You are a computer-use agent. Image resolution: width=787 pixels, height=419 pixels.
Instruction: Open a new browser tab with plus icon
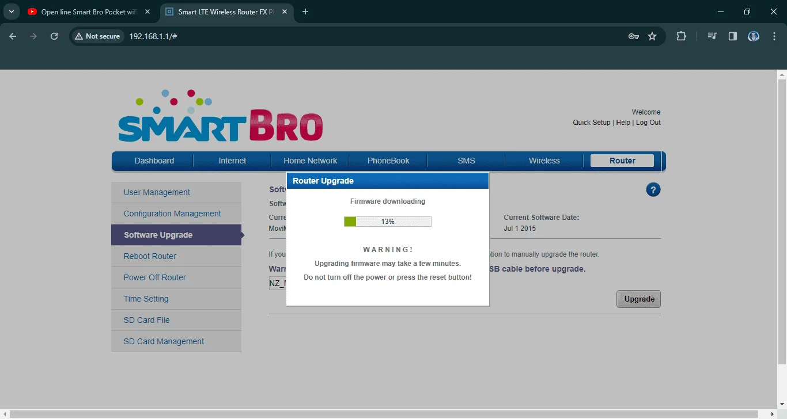305,12
